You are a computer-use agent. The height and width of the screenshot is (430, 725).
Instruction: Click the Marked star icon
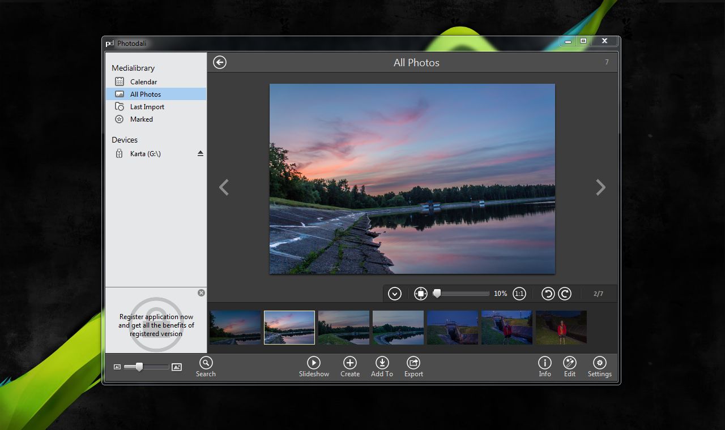(x=119, y=119)
